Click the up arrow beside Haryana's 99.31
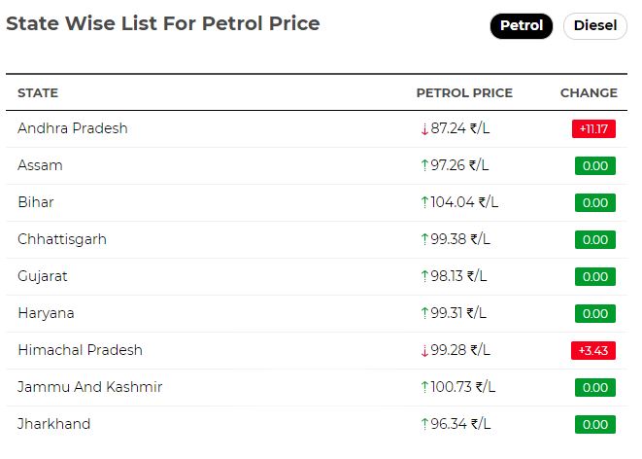 [x=424, y=313]
